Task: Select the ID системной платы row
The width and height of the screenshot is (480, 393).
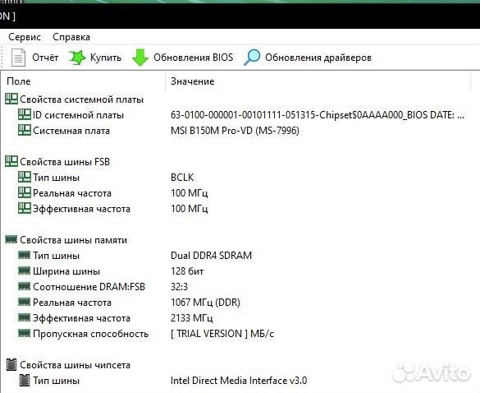Action: (79, 115)
